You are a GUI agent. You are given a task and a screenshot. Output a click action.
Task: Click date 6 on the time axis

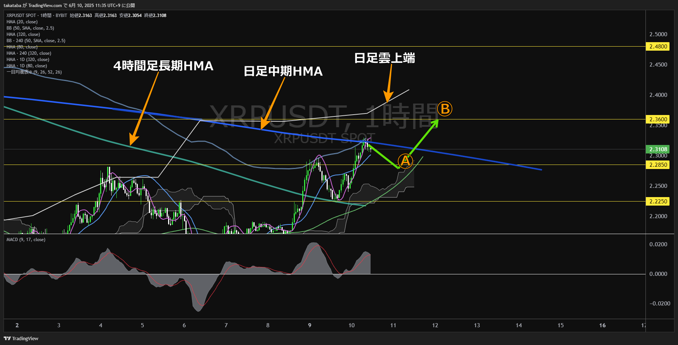184,325
